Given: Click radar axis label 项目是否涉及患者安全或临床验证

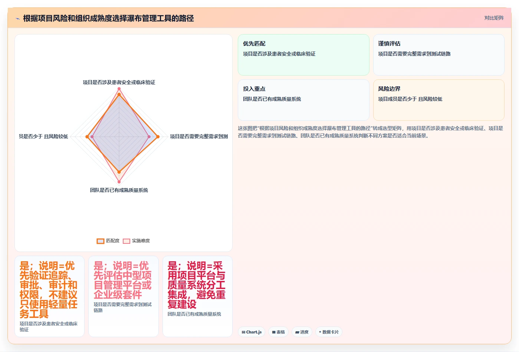Looking at the screenshot, I should click(x=119, y=82).
